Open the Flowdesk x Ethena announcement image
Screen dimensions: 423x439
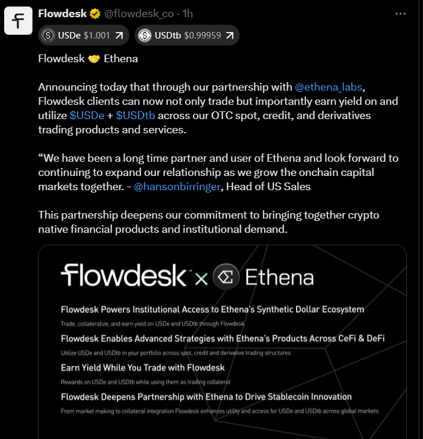(x=222, y=355)
